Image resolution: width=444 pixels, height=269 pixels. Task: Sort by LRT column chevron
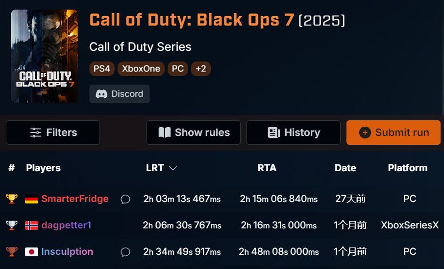[x=173, y=168]
